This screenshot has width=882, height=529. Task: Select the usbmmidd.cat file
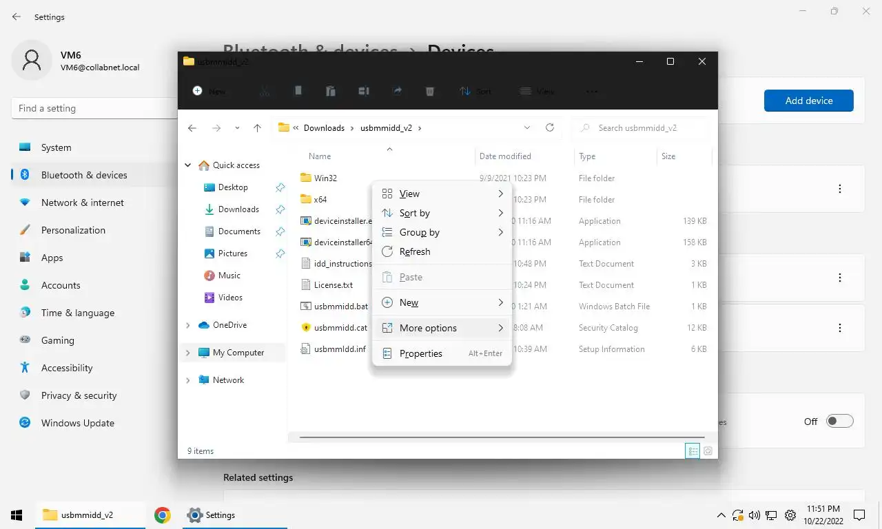334,328
